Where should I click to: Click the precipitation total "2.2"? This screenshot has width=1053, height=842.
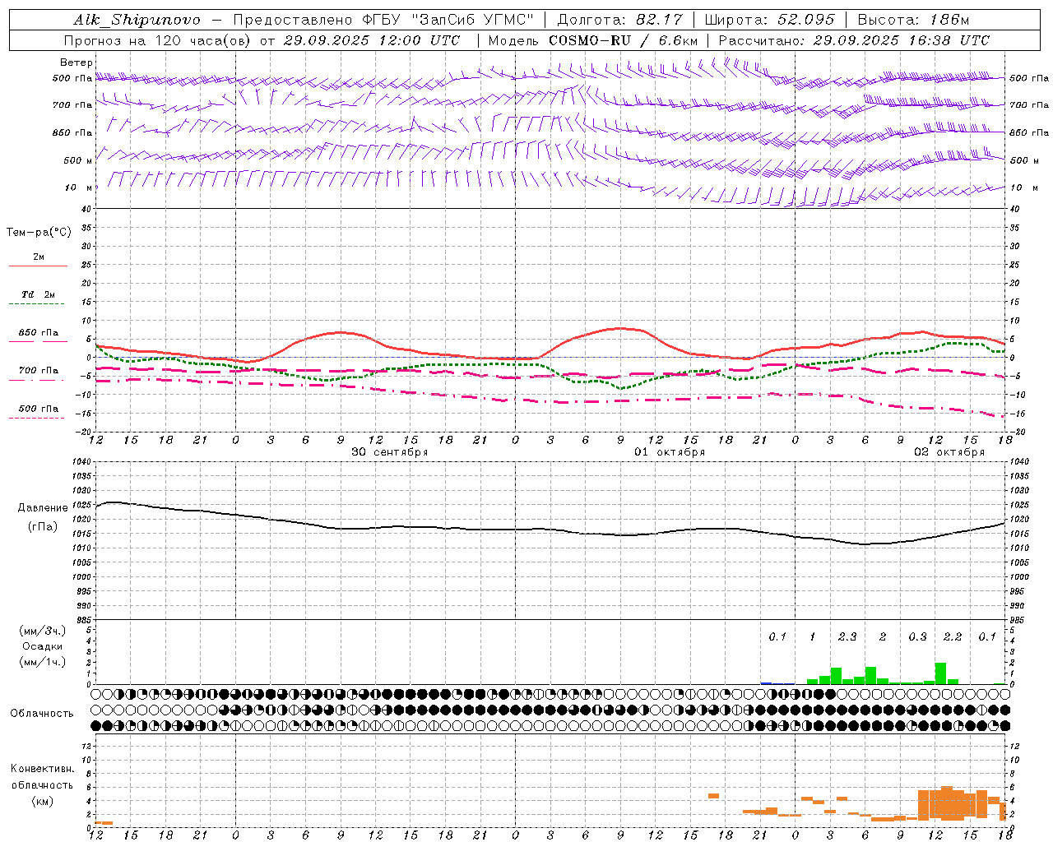953,636
